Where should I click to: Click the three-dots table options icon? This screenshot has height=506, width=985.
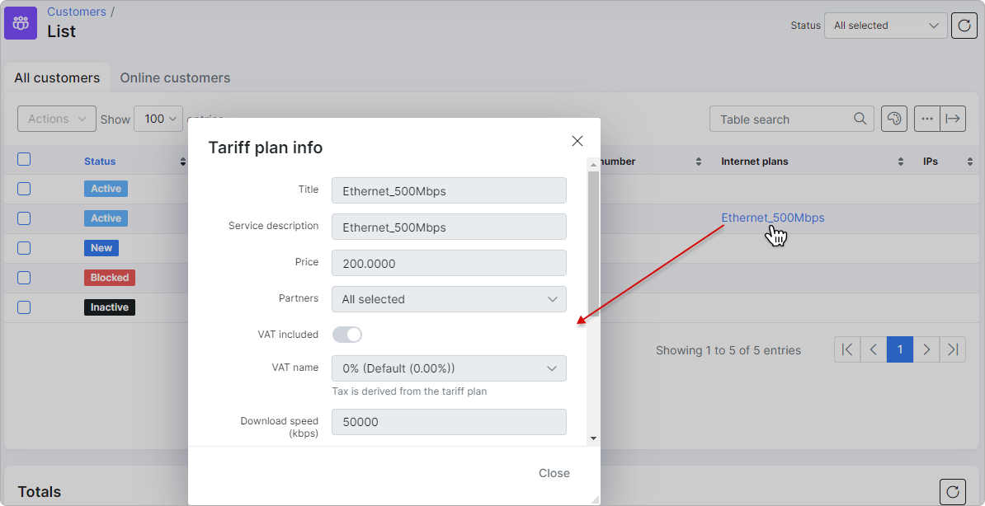tap(927, 119)
